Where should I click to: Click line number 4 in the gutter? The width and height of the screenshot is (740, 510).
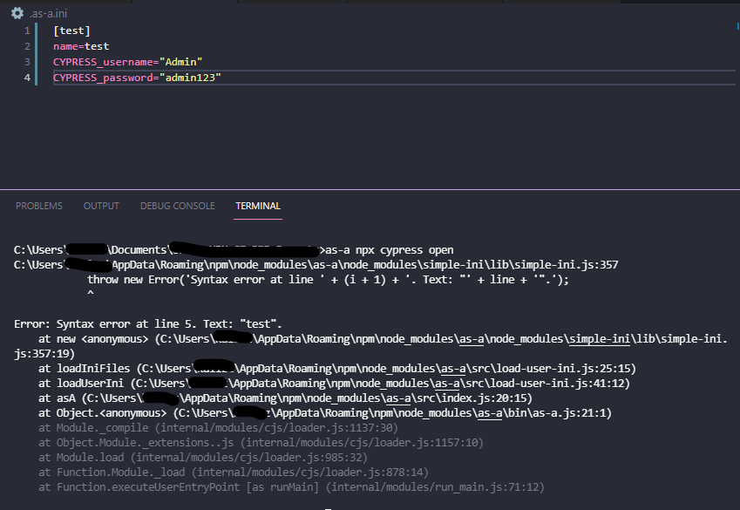[27, 78]
